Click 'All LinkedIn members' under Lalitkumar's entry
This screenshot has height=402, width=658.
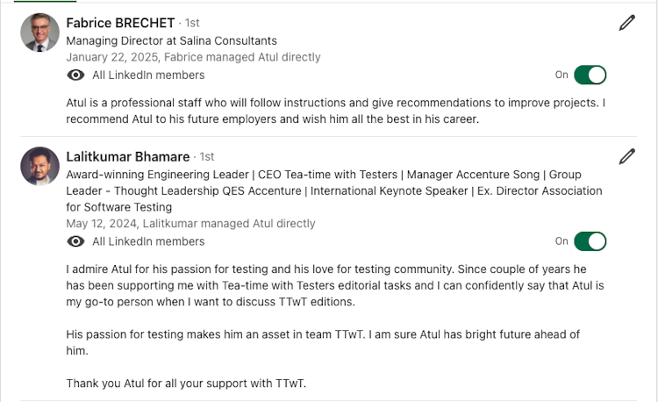pyautogui.click(x=148, y=241)
